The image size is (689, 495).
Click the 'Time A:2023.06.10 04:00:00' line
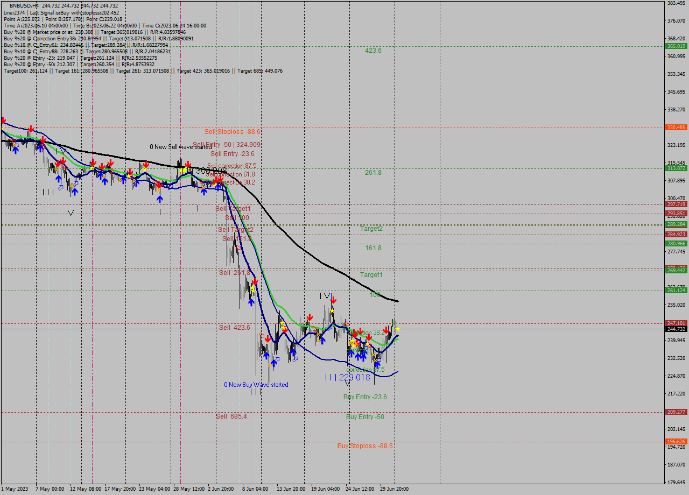click(104, 25)
